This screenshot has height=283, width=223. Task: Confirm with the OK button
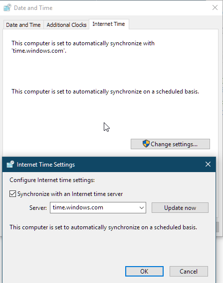tap(144, 271)
